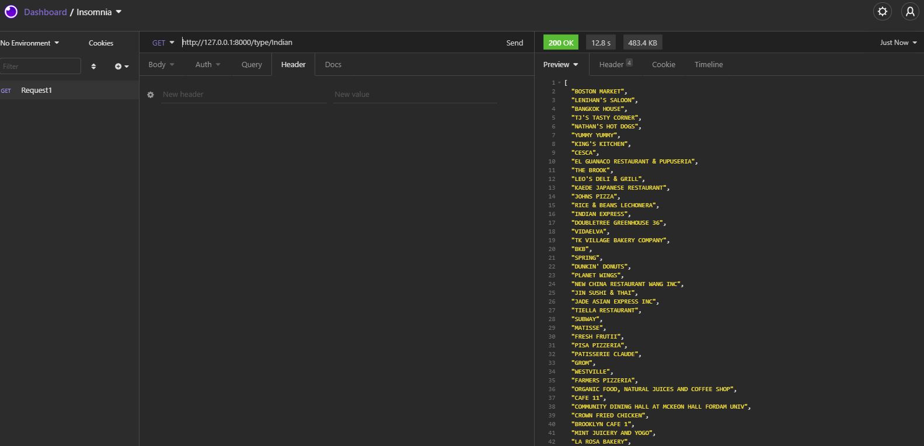This screenshot has height=446, width=924.
Task: Click the "DUNKIN' DONUTS" response line
Action: click(x=601, y=267)
